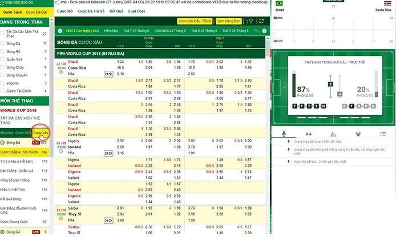This screenshot has height=237, width=396.
Task: Click the trophy sort icon in toolbar
Action: [249, 21]
